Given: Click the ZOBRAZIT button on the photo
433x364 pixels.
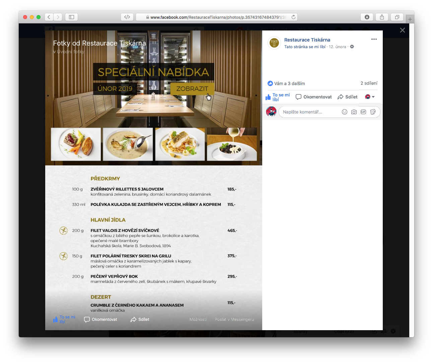Looking at the screenshot, I should [x=192, y=89].
